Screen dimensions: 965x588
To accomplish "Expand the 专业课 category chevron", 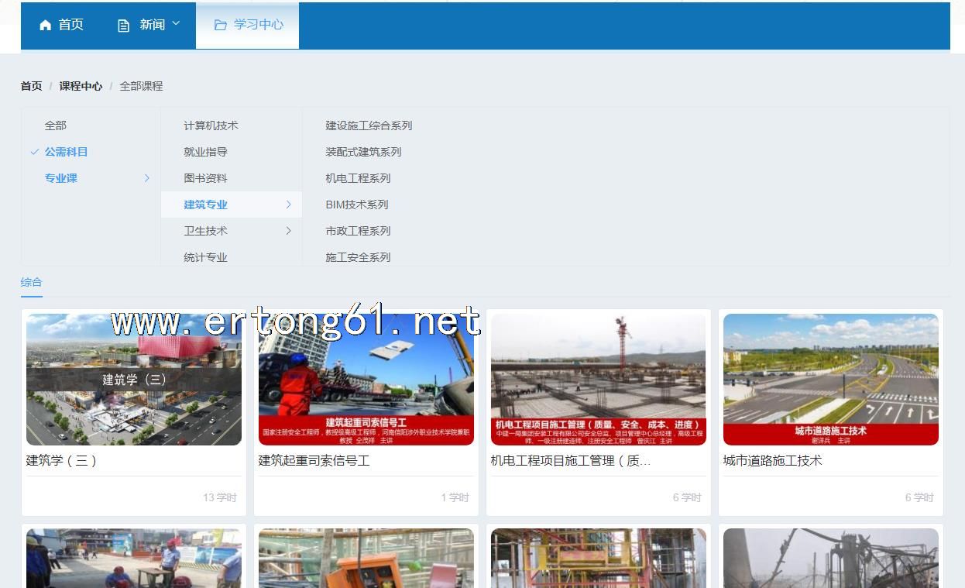I will click(x=146, y=178).
